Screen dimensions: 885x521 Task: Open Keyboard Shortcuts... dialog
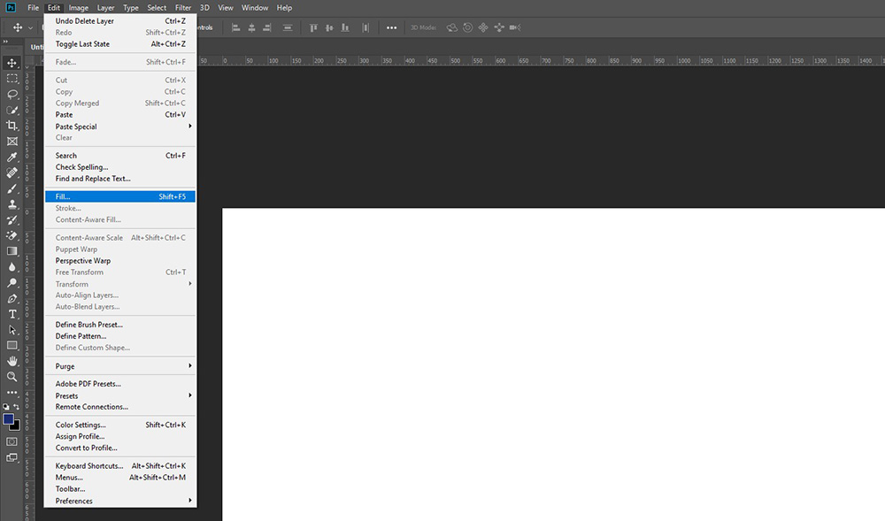88,466
